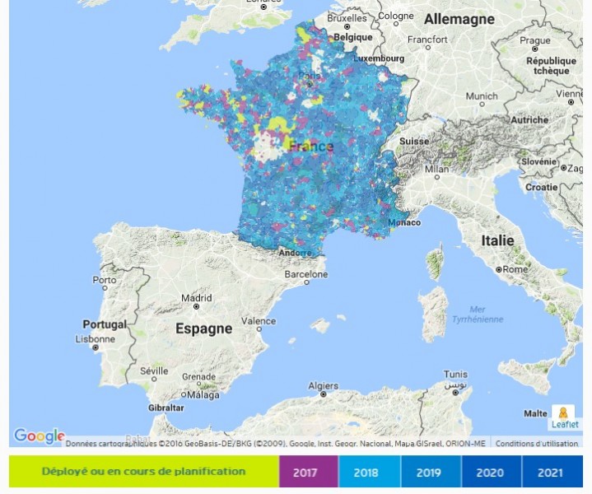Viewport: 592px width, 494px height.
Task: Click the Google logo on the map
Action: tap(39, 436)
